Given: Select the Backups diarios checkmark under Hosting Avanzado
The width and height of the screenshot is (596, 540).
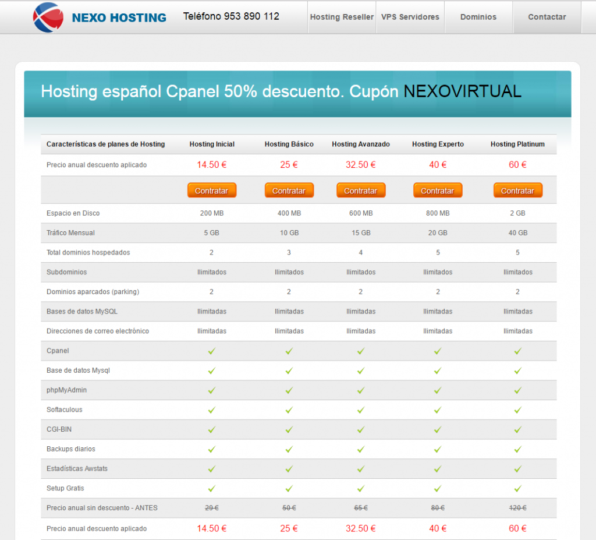Looking at the screenshot, I should 361,449.
